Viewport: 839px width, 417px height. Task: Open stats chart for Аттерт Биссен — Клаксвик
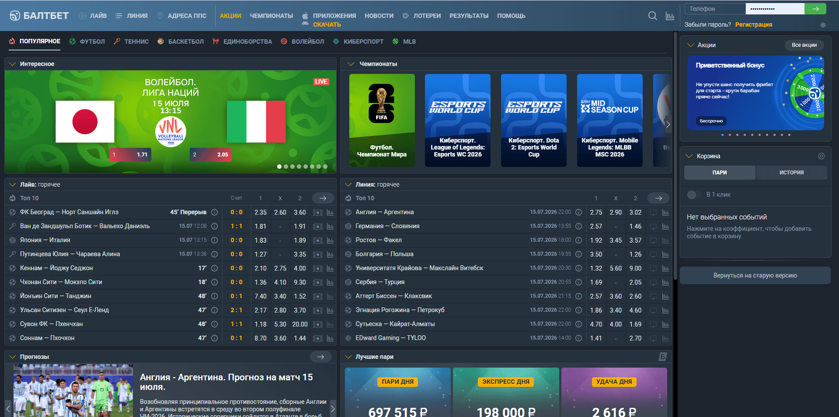tap(665, 296)
